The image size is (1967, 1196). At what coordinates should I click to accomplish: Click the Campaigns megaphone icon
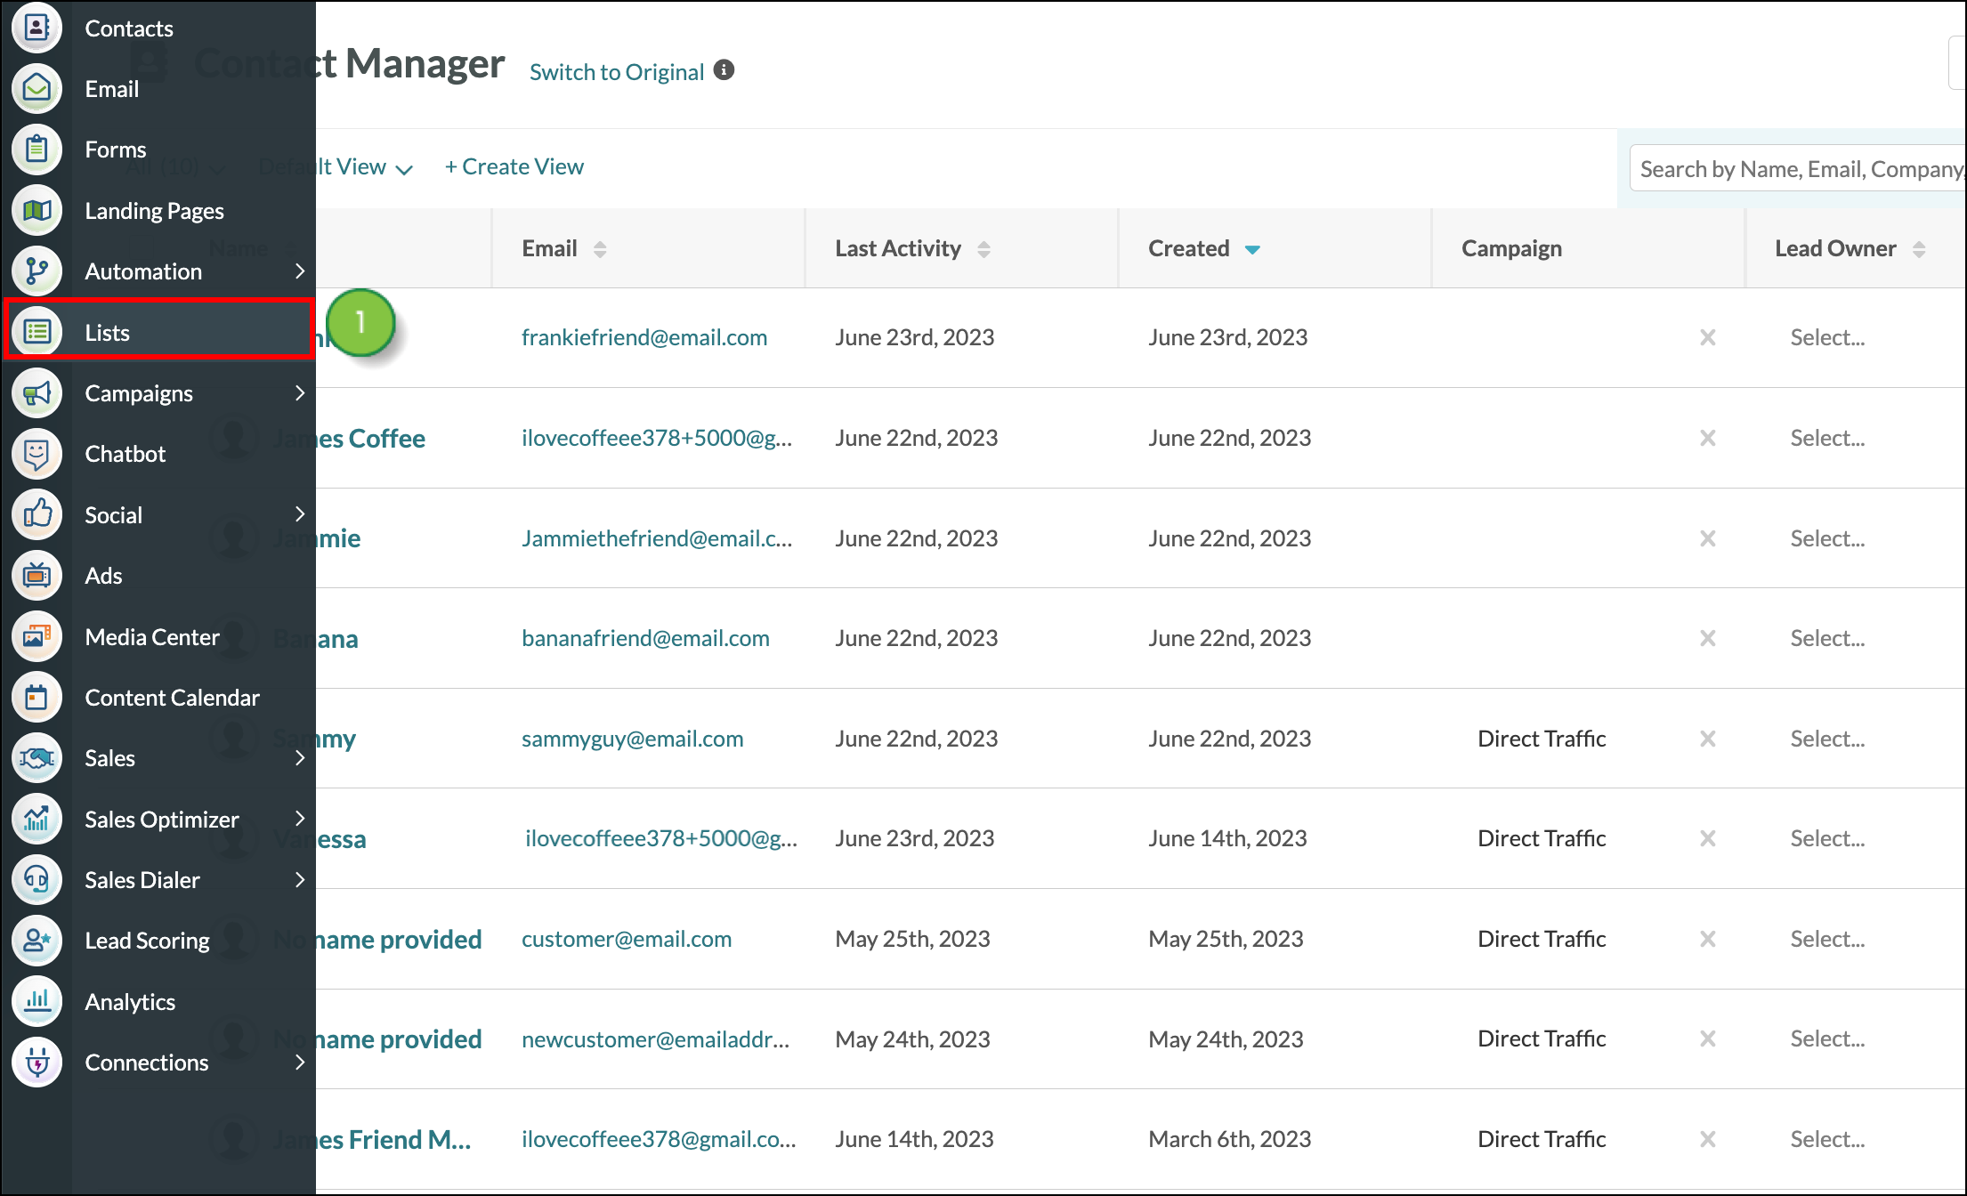pyautogui.click(x=36, y=392)
